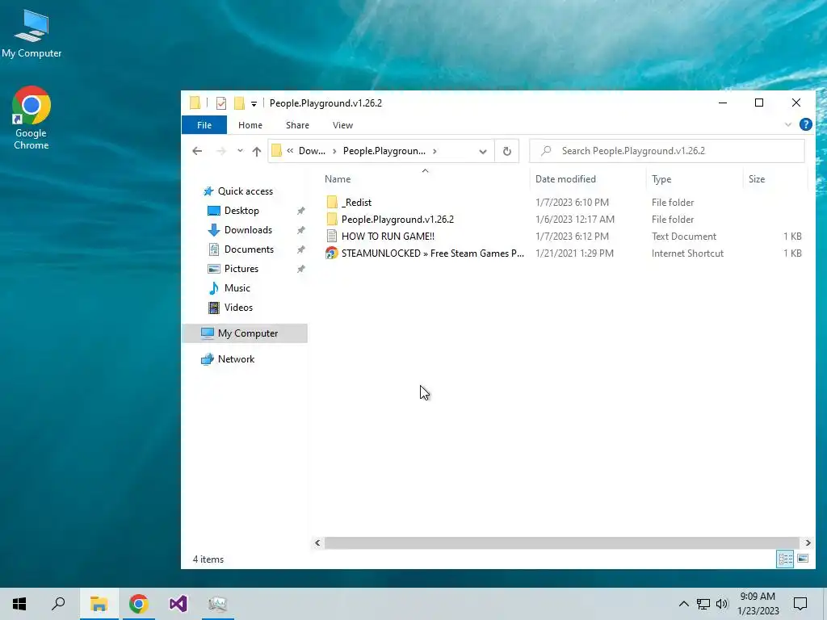Show hidden system tray icons

683,604
